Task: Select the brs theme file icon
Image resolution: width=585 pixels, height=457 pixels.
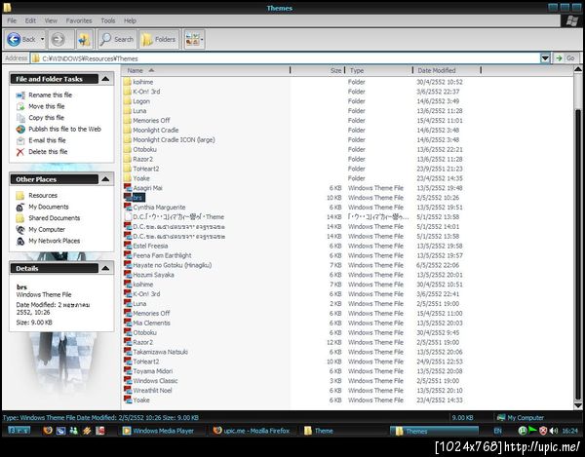Action: (x=128, y=198)
